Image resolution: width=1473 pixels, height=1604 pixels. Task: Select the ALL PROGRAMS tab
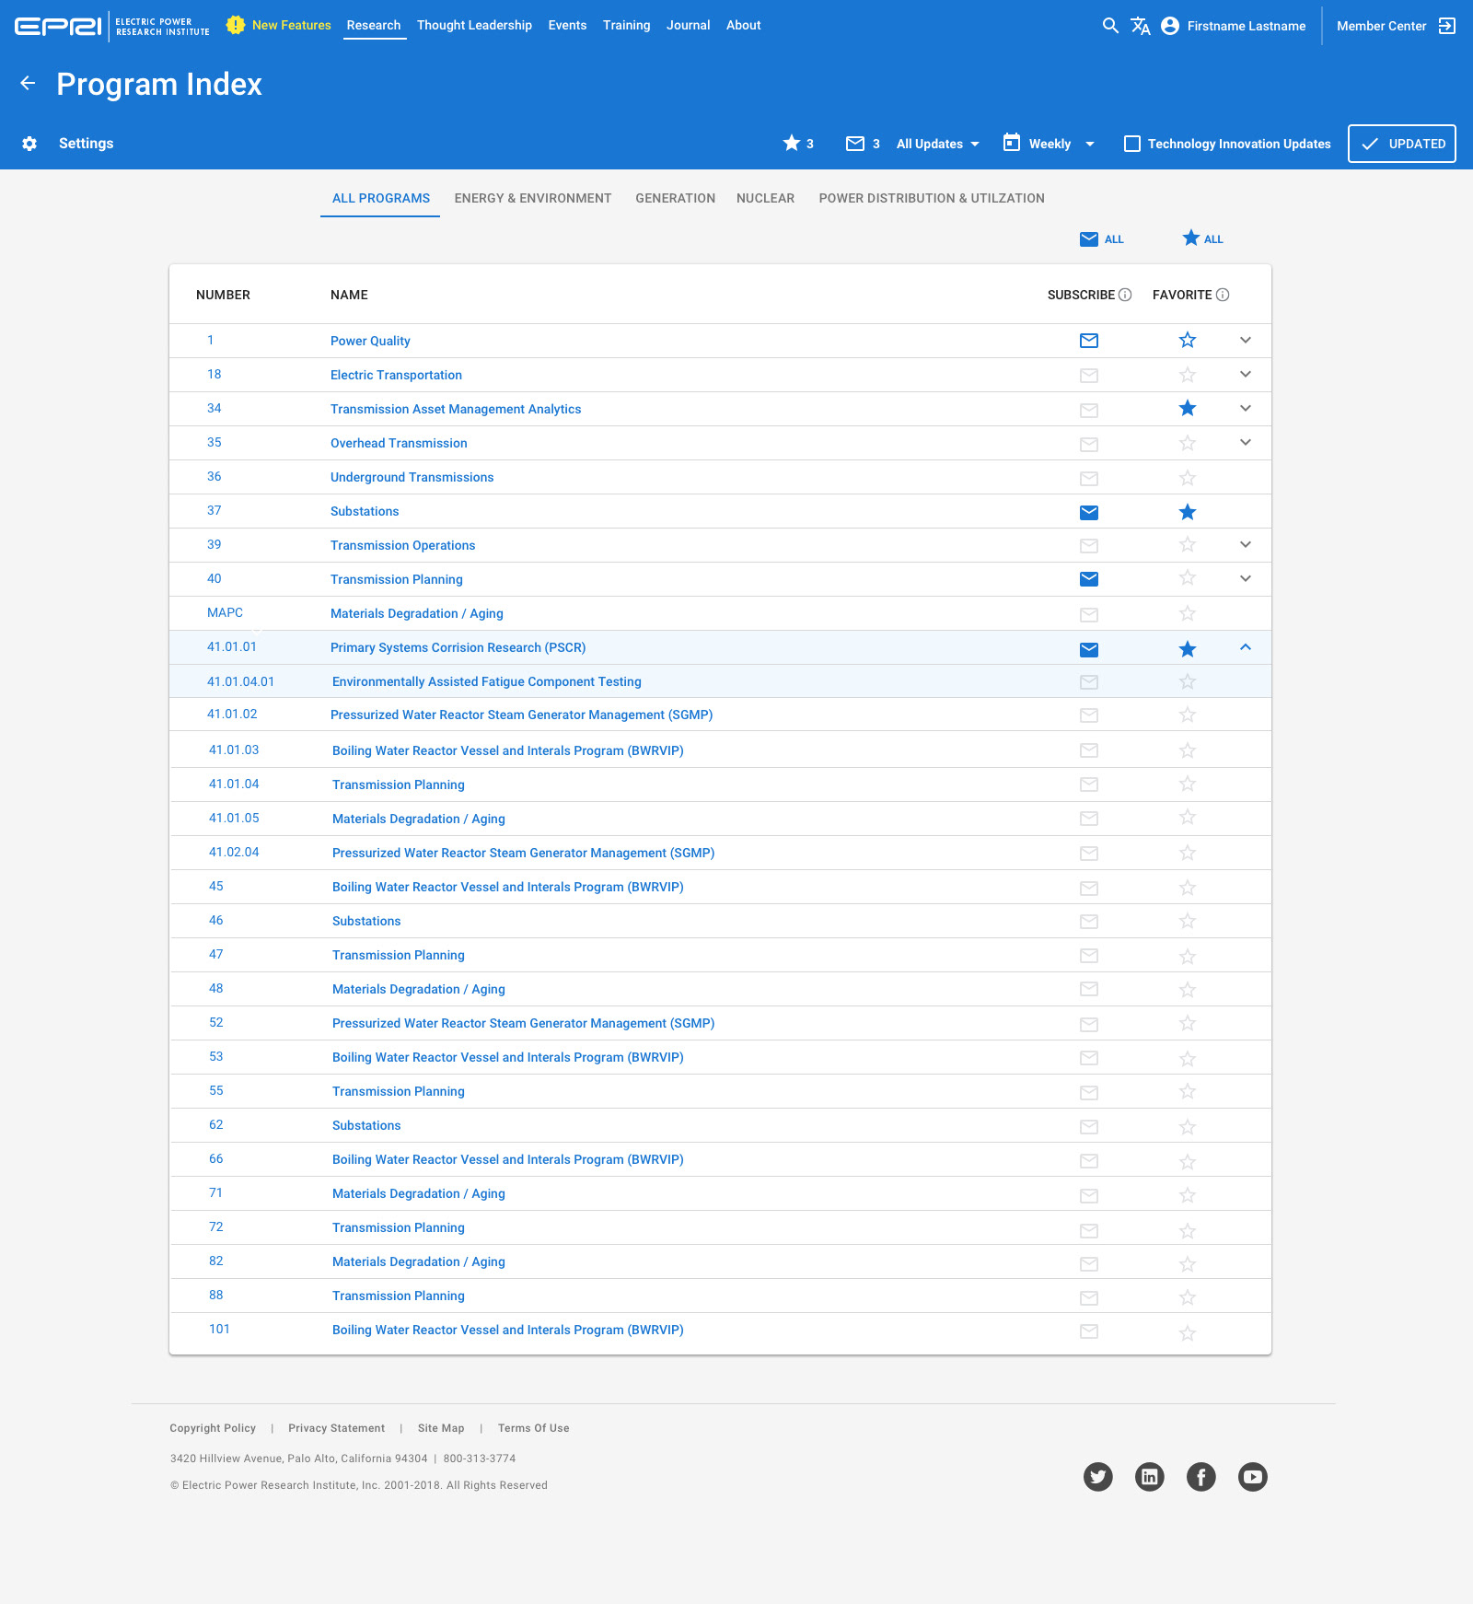pos(381,198)
